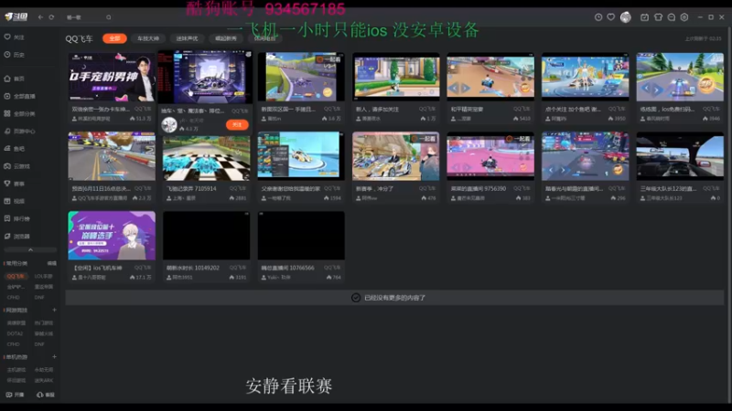Click the refresh icon beside back arrow
Screen dimensions: 732x411
click(x=51, y=17)
